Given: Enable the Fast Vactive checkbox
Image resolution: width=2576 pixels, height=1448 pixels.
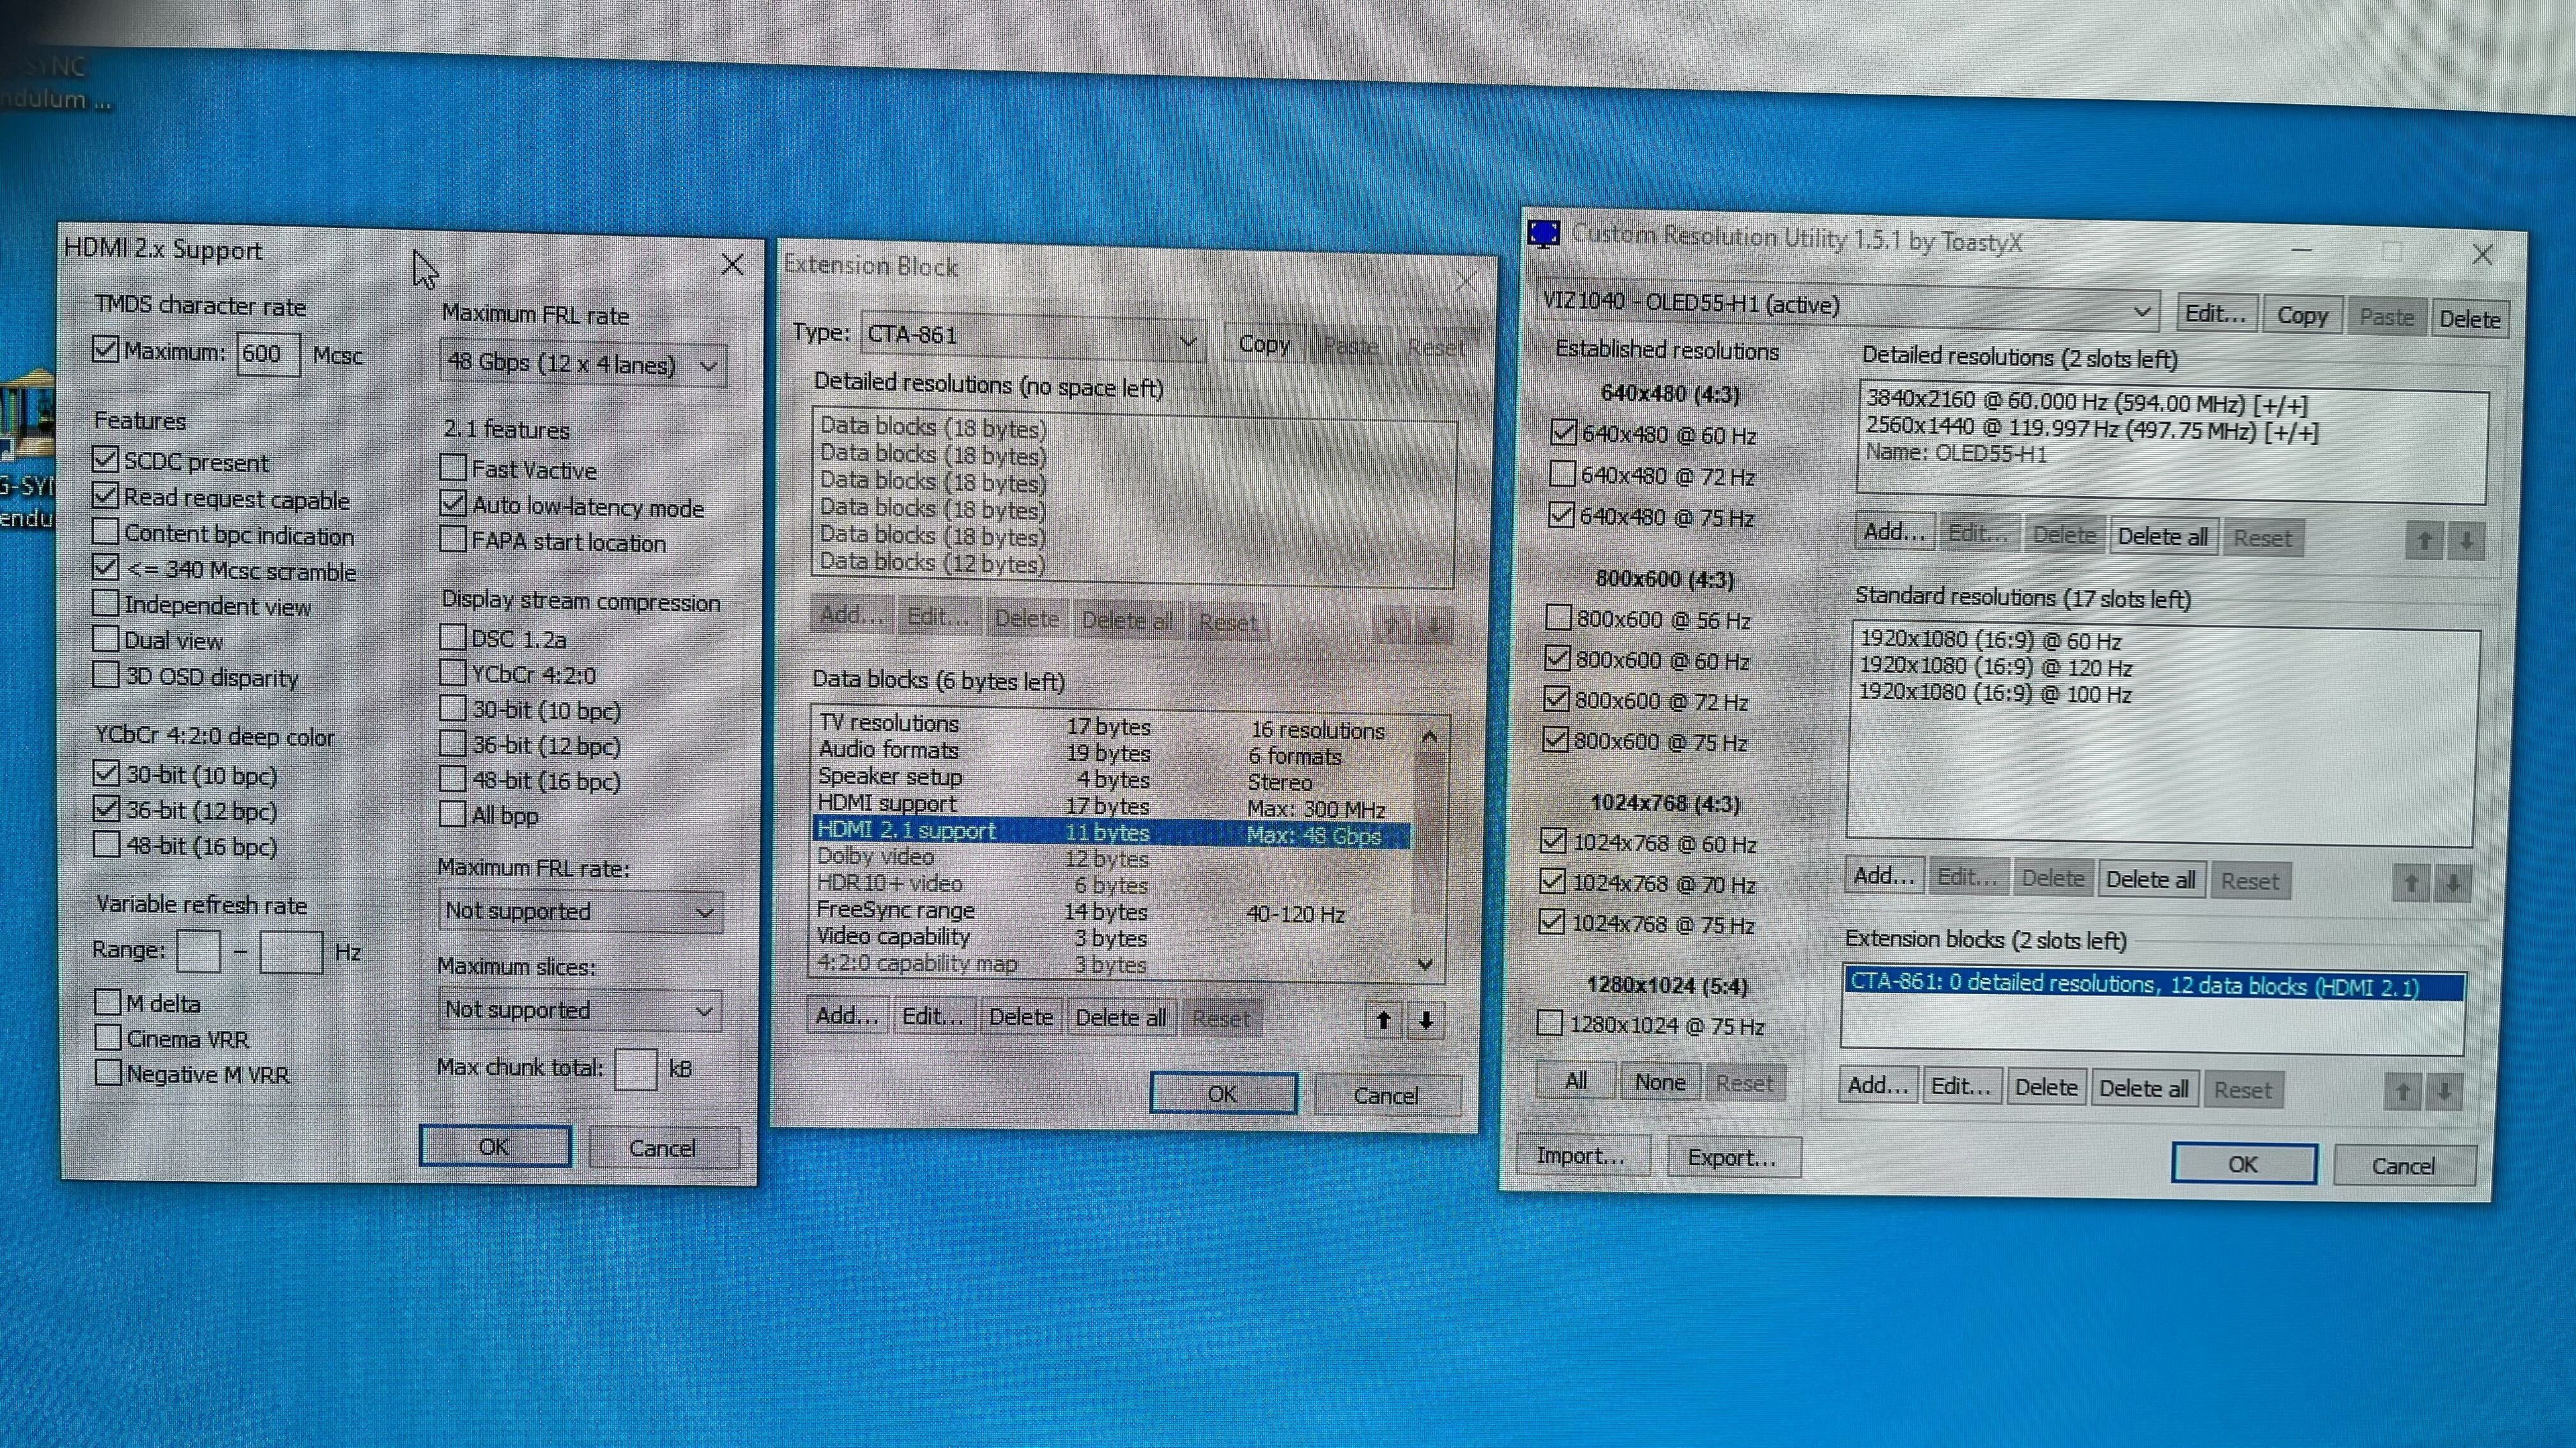Looking at the screenshot, I should [453, 468].
